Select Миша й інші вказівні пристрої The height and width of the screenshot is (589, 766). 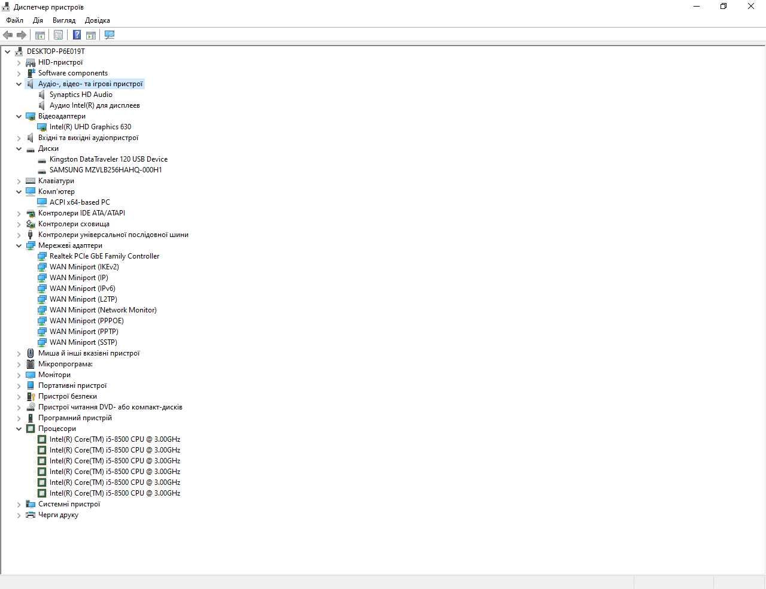[89, 353]
